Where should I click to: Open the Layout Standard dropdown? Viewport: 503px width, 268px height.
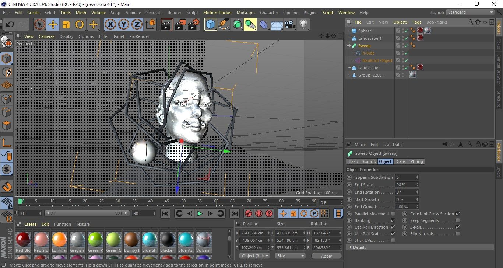(470, 12)
